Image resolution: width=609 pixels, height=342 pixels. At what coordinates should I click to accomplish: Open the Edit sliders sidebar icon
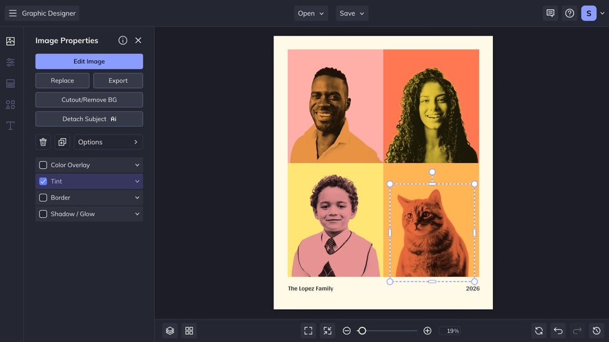click(10, 62)
